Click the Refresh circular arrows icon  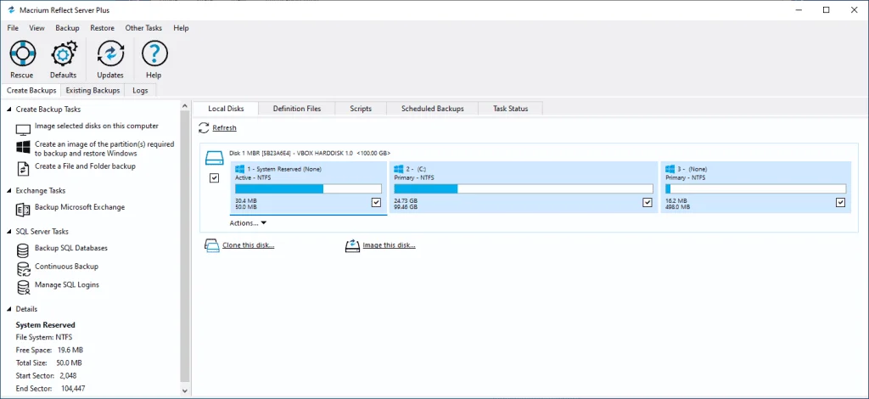[x=204, y=128]
